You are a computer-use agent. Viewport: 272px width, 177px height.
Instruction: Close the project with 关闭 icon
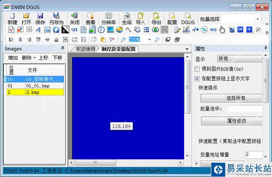(x=75, y=19)
